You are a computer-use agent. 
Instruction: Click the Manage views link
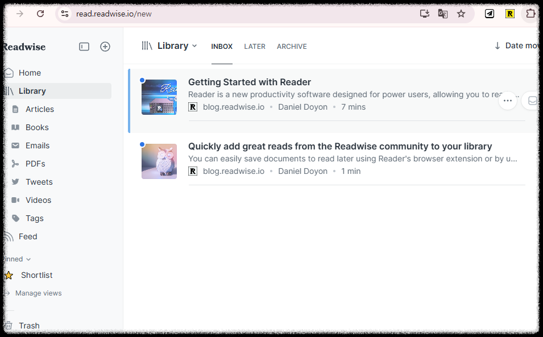(x=39, y=293)
